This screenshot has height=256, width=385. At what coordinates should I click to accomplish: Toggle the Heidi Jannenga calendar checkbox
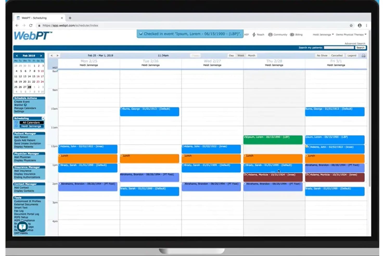pos(16,126)
